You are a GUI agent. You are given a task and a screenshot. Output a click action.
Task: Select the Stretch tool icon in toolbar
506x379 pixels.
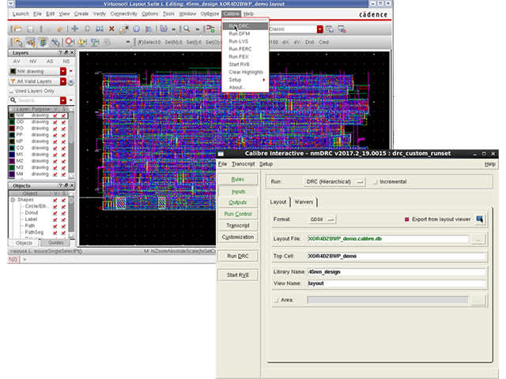click(99, 29)
